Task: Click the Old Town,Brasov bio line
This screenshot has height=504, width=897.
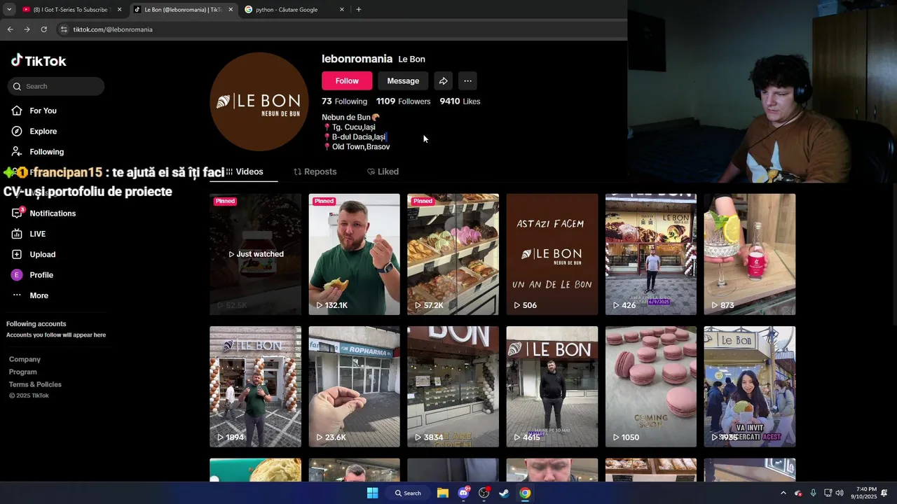Action: click(x=357, y=147)
